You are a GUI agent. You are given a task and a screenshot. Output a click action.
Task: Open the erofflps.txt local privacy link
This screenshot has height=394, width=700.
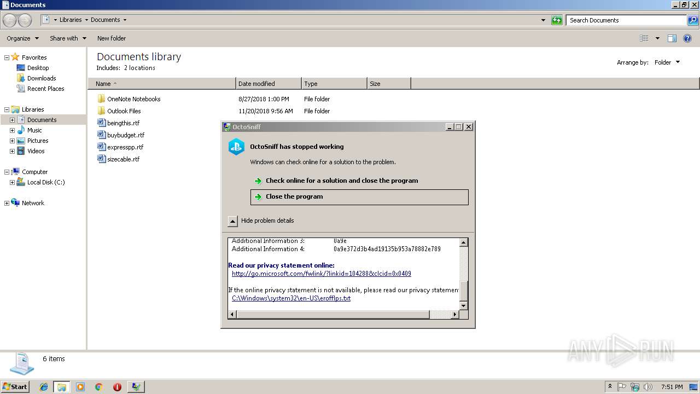[x=291, y=298]
